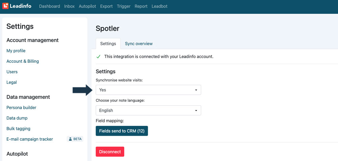Go to Users settings
The image size is (338, 161).
[x=12, y=72]
